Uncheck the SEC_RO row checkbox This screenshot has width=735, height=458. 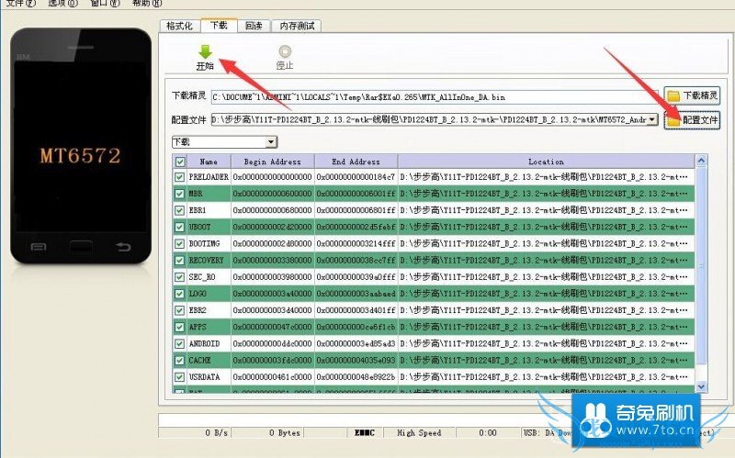pyautogui.click(x=179, y=277)
